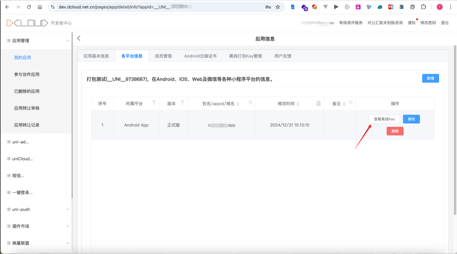Image resolution: width=457 pixels, height=254 pixels.
Task: Switch to 应用基本信息 tab
Action: (96, 56)
